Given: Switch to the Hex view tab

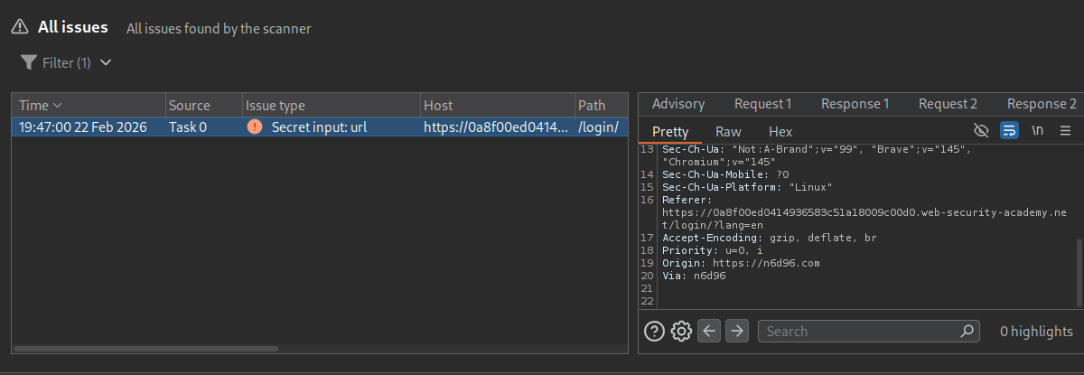Looking at the screenshot, I should coord(780,132).
